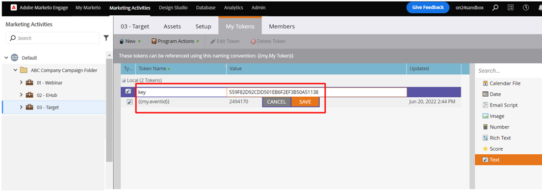Open the search magnifier in top bar
The width and height of the screenshot is (542, 191).
tap(495, 8)
